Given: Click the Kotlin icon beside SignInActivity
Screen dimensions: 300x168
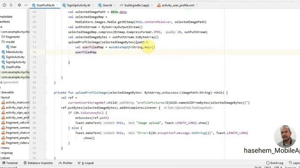Looking at the screenshot, I should 3,57.
